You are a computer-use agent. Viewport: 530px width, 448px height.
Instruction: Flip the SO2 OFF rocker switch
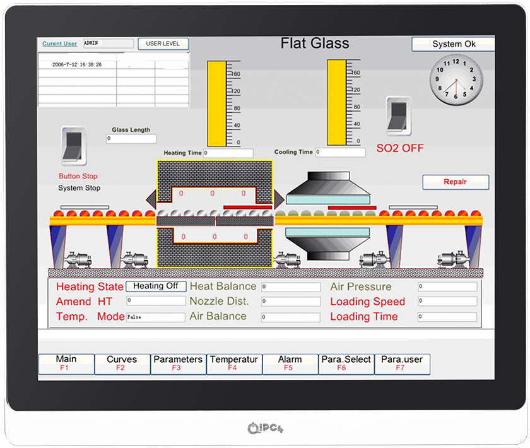coord(399,116)
